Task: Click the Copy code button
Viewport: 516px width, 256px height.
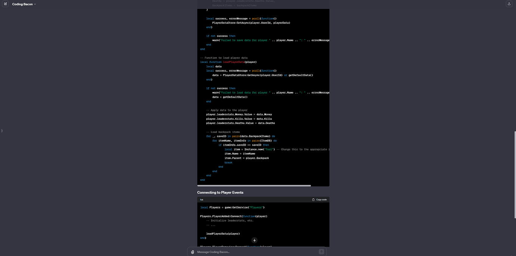Action: (321, 200)
